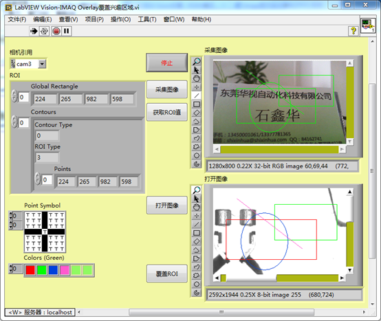Click the ROI Type field showing 3
Viewport: 381px width, 321px height.
click(47, 157)
